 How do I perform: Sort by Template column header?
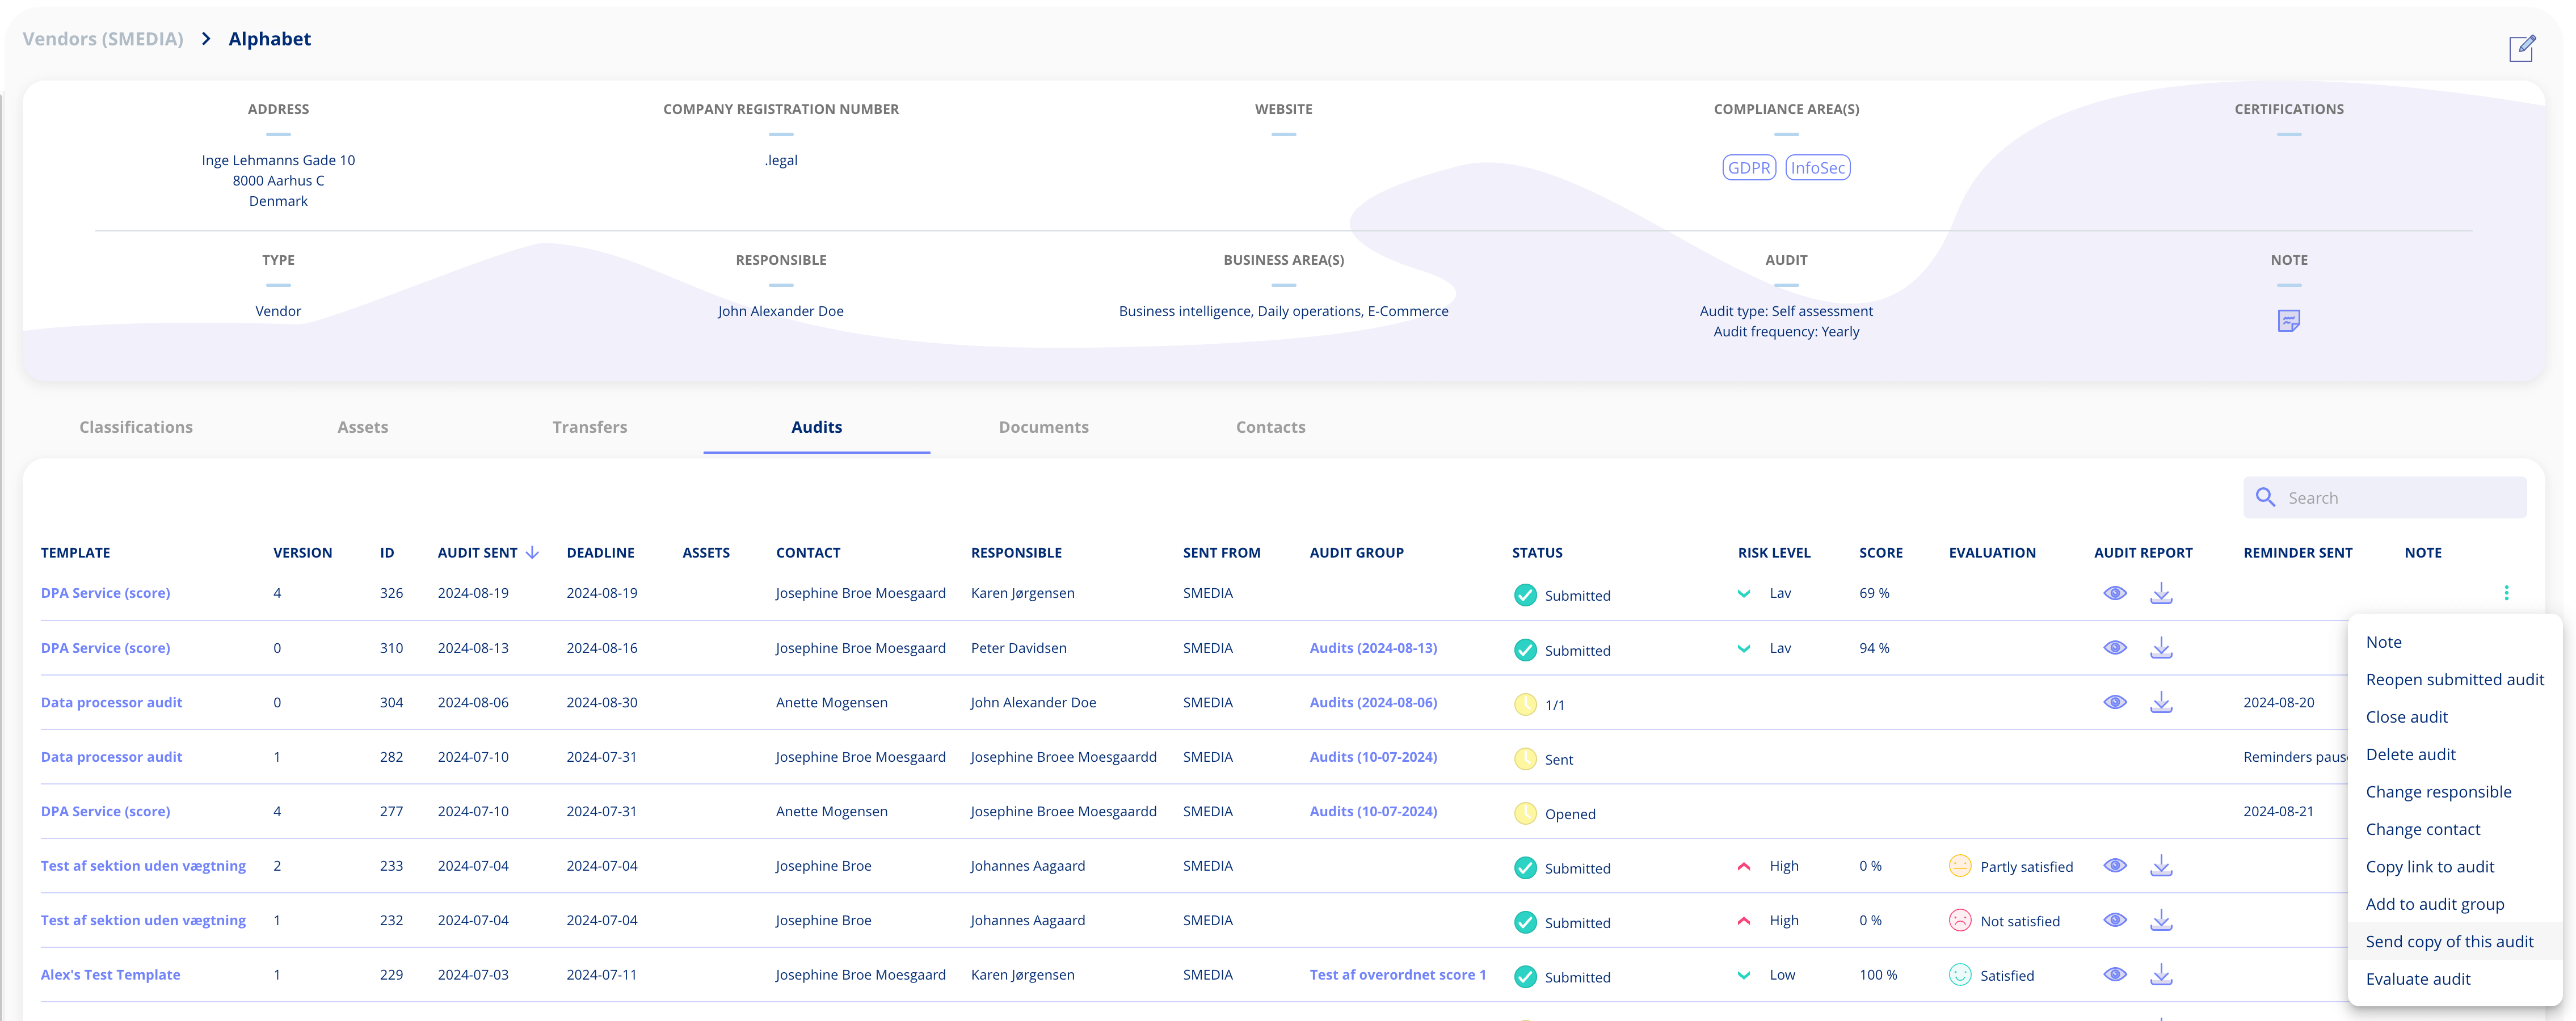tap(75, 552)
